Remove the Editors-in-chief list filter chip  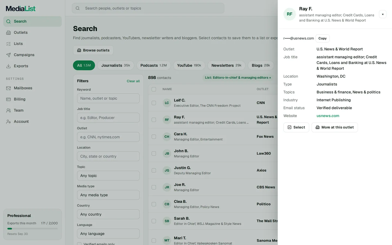[x=270, y=78]
